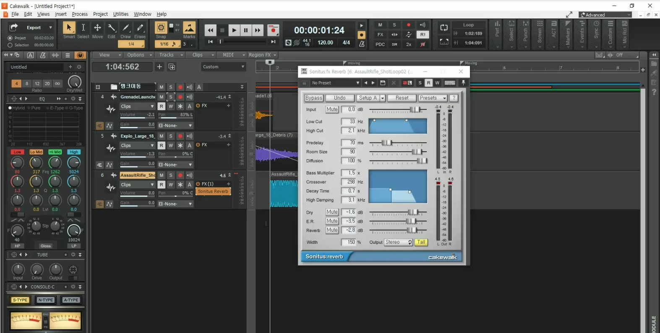Select the S-TYPE console emulation
660x333 pixels.
[20, 300]
